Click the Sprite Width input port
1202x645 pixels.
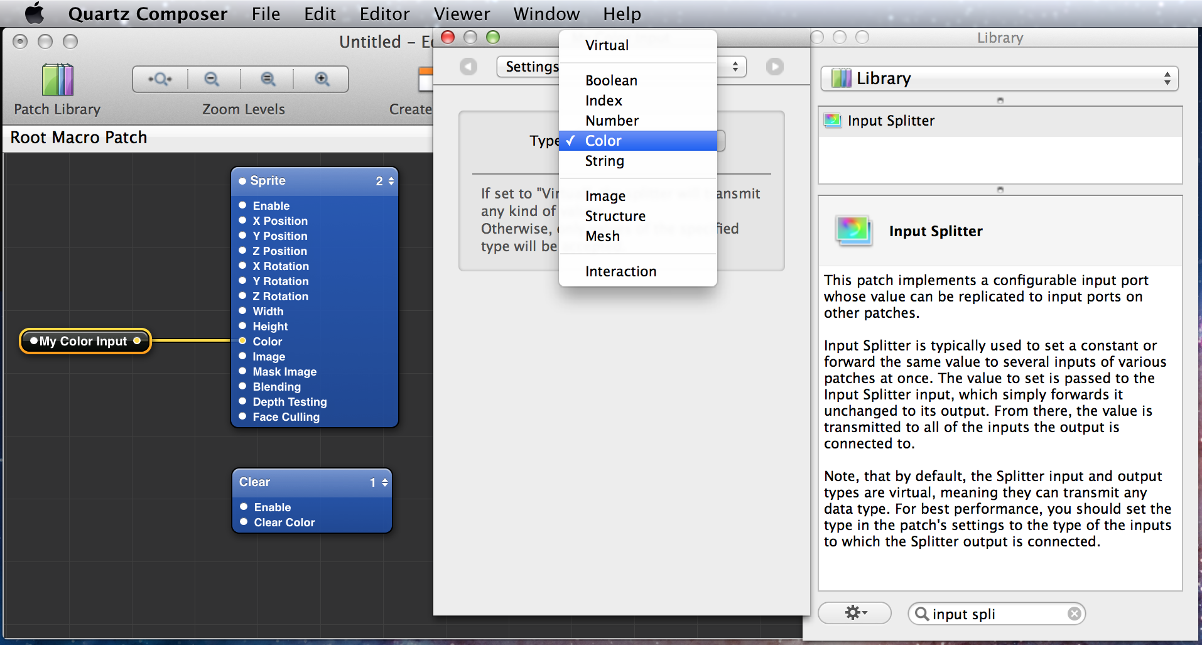click(x=242, y=311)
